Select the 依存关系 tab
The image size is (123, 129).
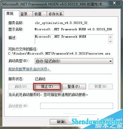point(55,14)
